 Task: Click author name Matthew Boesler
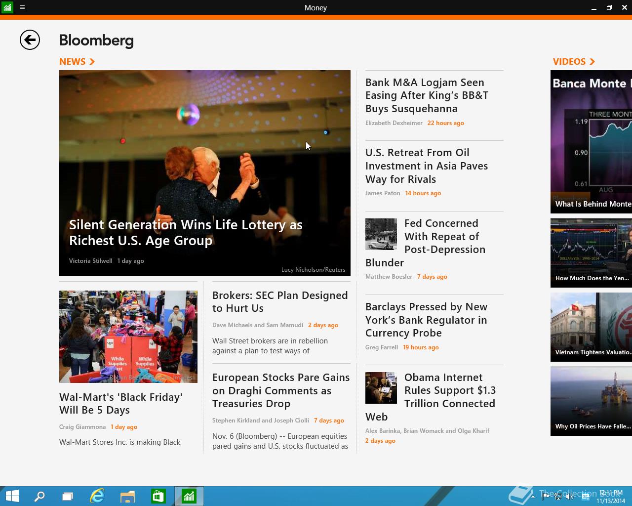coord(389,277)
